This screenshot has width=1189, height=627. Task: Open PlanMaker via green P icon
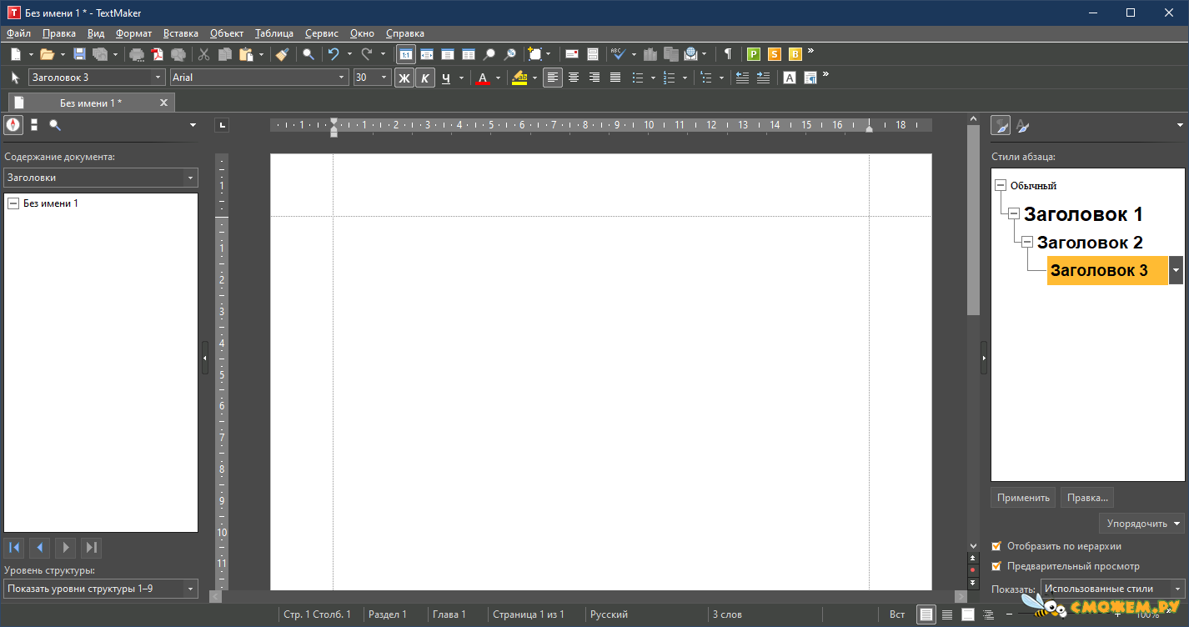754,54
